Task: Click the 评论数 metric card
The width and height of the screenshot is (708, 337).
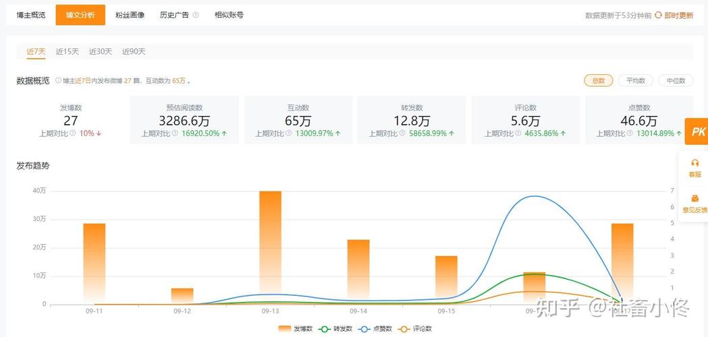Action: 526,120
